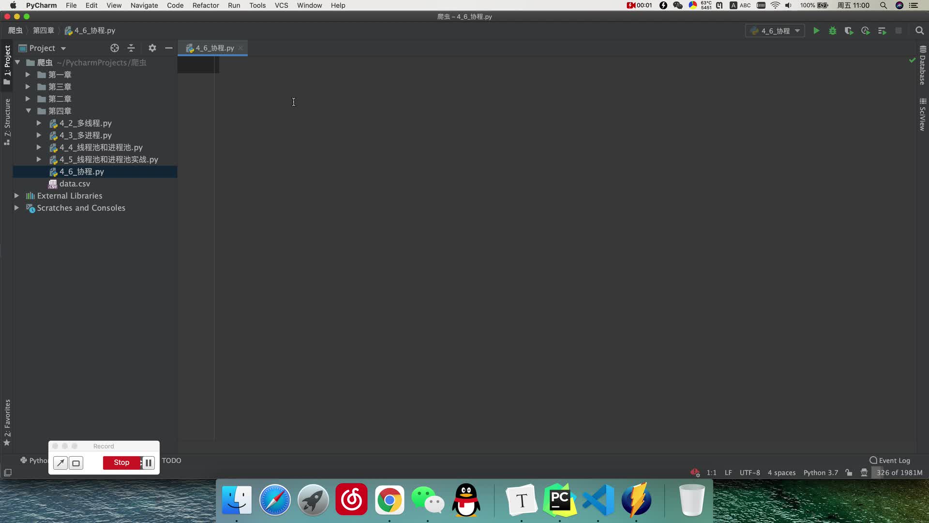Screen dimensions: 929x523
Task: Open the Database tool window
Action: (x=923, y=65)
